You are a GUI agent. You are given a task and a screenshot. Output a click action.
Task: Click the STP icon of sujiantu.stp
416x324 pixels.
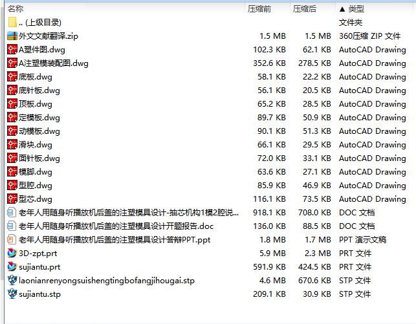(12, 294)
